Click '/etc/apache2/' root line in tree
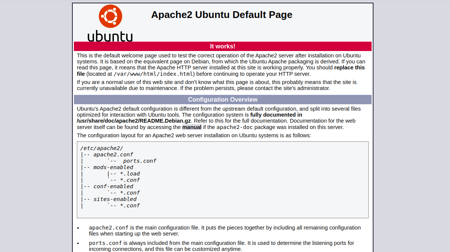 pyautogui.click(x=102, y=148)
